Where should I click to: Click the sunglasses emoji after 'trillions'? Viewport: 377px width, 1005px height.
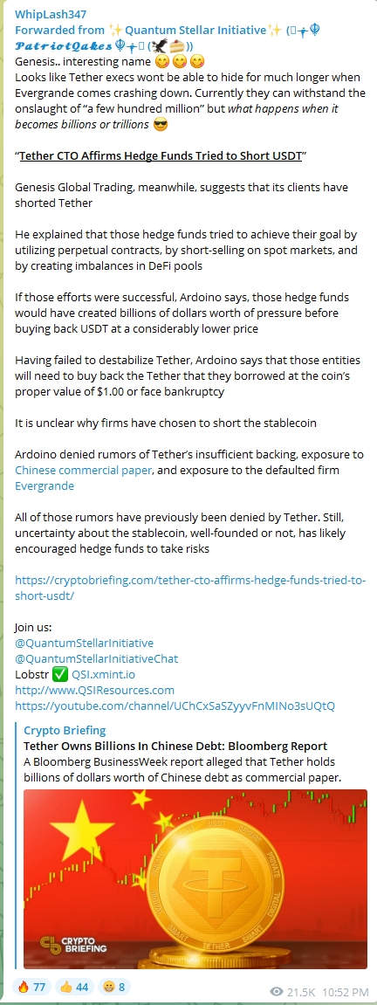[161, 124]
